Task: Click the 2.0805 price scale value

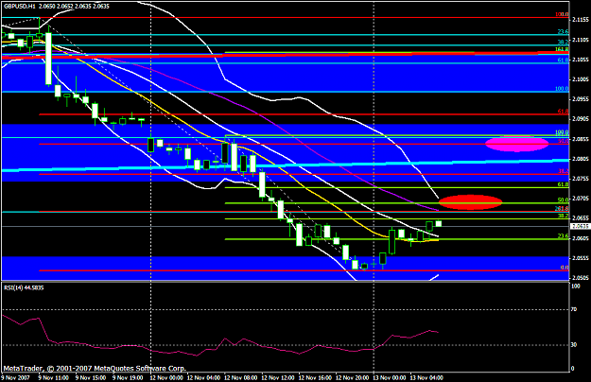Action: point(580,159)
